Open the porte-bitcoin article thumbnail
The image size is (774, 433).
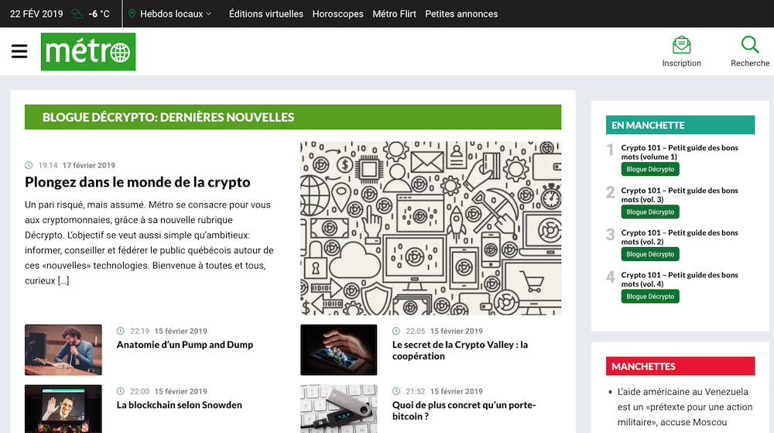[339, 409]
